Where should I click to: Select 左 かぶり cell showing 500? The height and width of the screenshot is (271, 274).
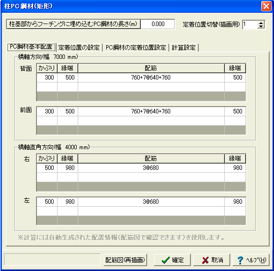pyautogui.click(x=47, y=202)
